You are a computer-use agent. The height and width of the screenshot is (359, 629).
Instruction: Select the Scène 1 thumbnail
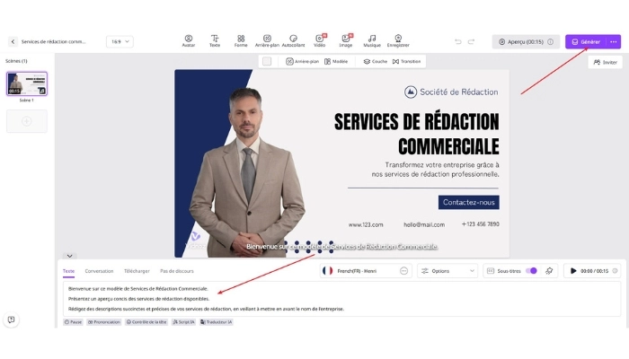(27, 83)
